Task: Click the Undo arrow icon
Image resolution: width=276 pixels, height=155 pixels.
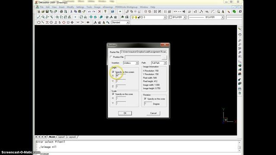Action: coord(90,12)
